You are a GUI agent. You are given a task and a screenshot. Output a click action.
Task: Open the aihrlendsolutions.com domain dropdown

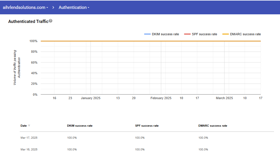(x=25, y=7)
